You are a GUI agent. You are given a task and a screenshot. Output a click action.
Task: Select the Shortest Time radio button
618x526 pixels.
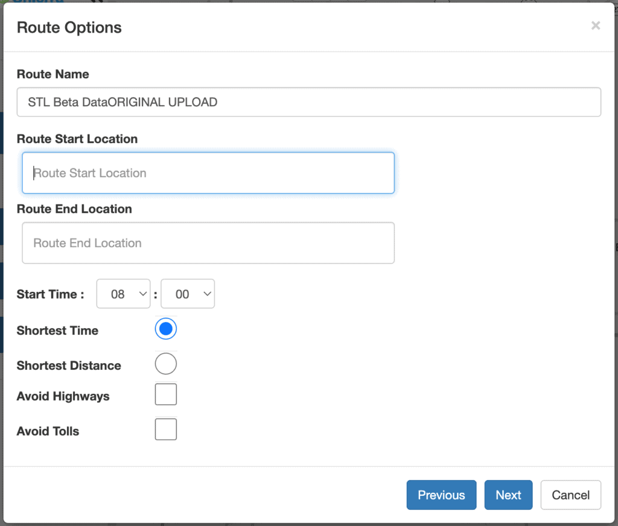pos(166,329)
